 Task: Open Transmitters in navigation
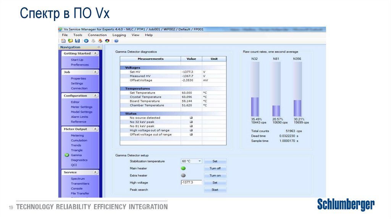pyautogui.click(x=80, y=184)
